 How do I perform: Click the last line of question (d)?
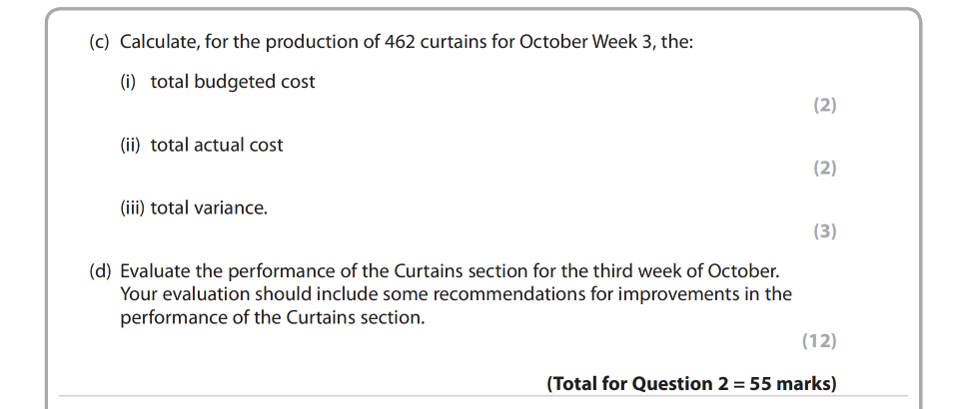point(279,317)
